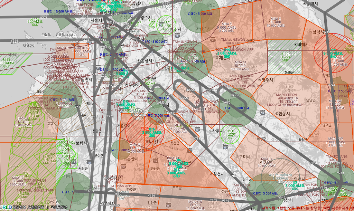Click the city marker dot beside 삼척시
The image size is (354, 211).
point(311,32)
